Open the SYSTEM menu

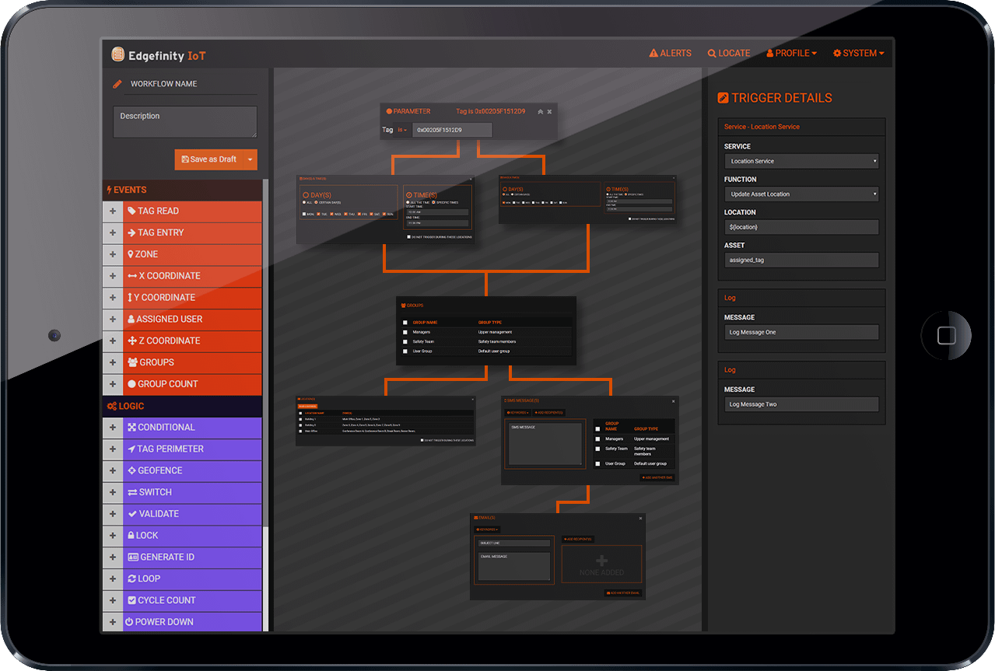click(x=858, y=54)
